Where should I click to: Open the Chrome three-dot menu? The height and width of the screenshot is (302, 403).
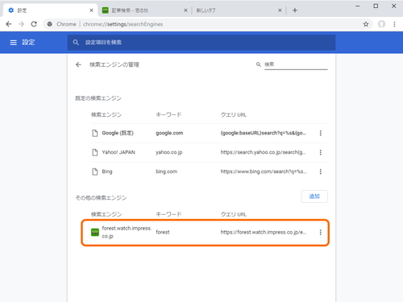pos(394,24)
